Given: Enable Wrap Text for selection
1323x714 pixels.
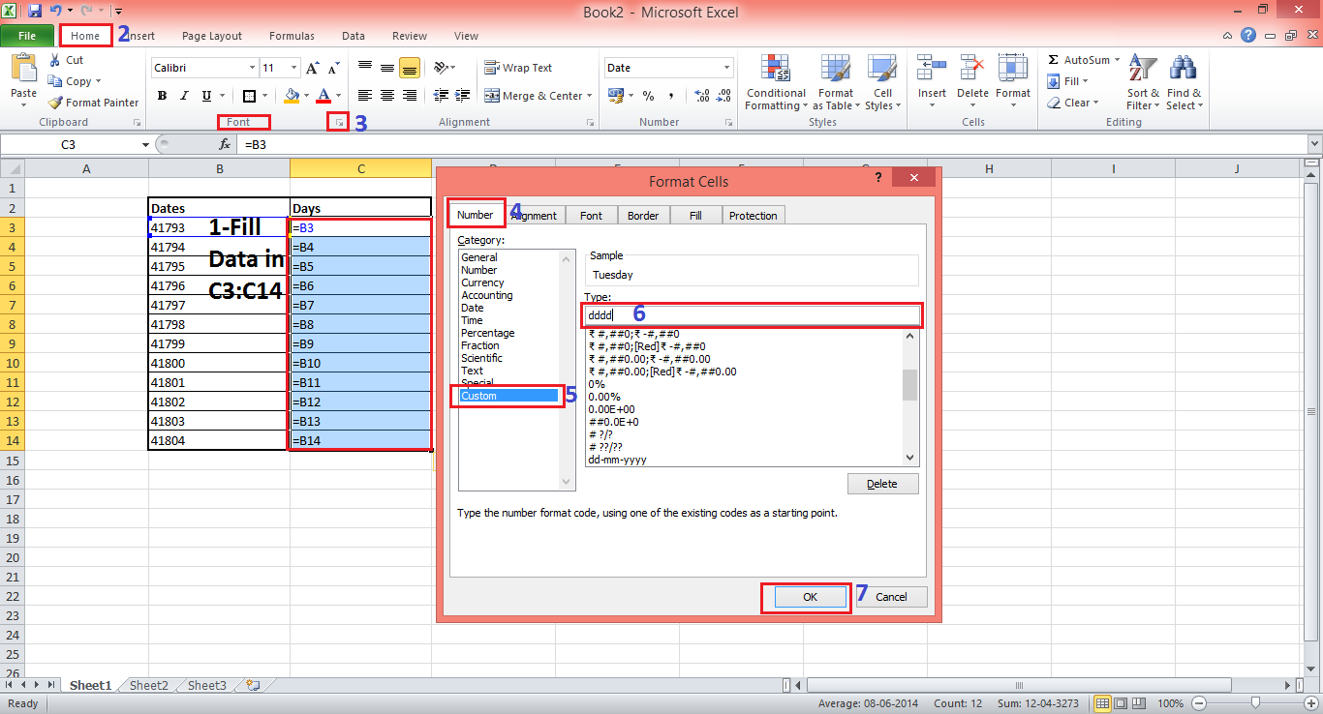Looking at the screenshot, I should (519, 67).
